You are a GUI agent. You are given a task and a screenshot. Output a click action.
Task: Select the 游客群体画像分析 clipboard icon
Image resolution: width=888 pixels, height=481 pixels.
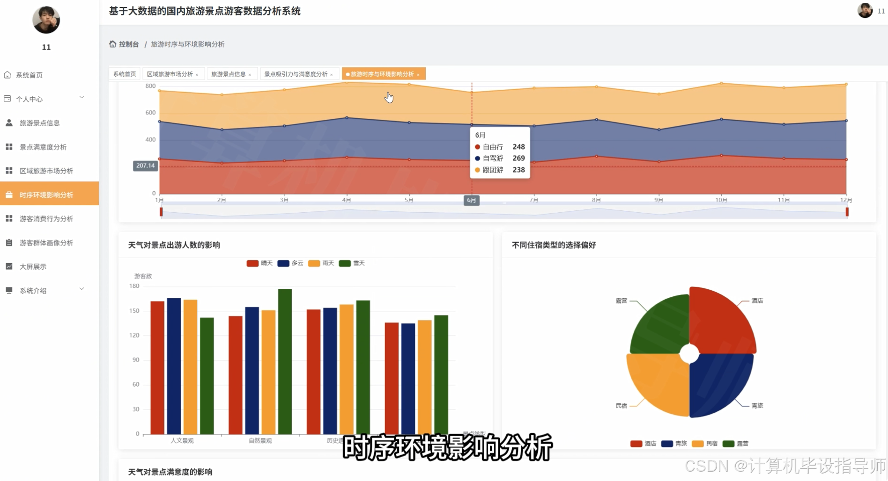point(9,242)
